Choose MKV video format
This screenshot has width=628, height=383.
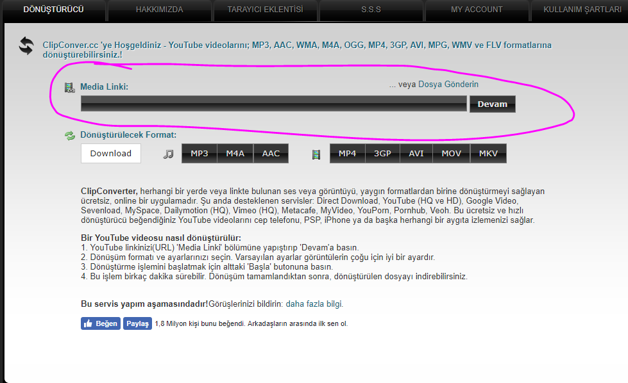(488, 154)
